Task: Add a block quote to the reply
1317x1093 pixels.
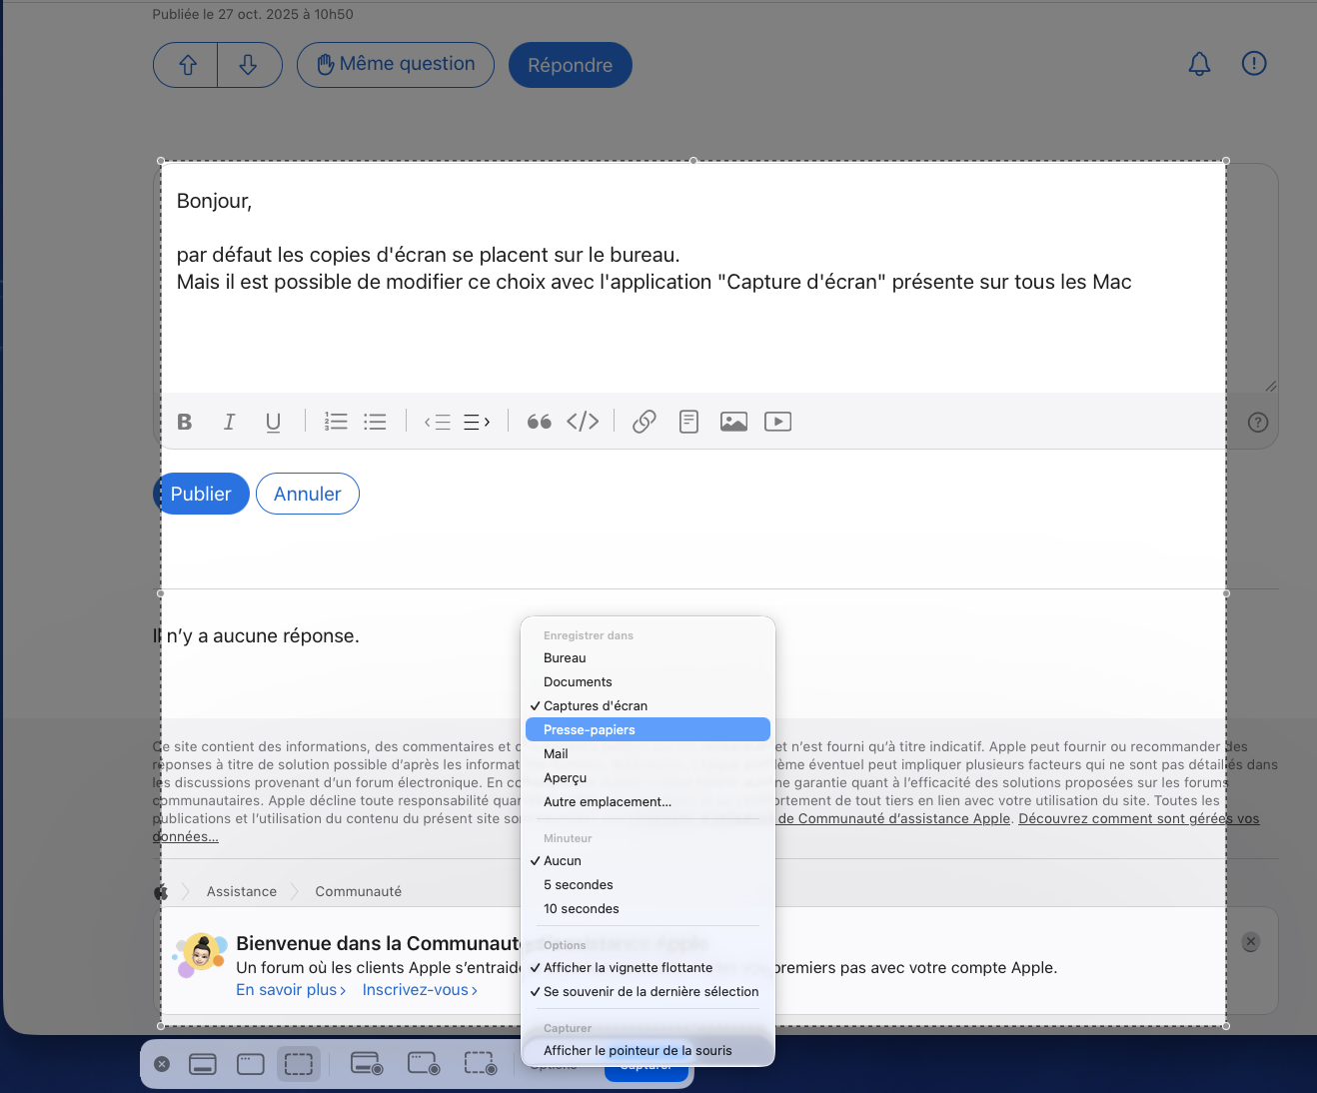Action: 539,422
